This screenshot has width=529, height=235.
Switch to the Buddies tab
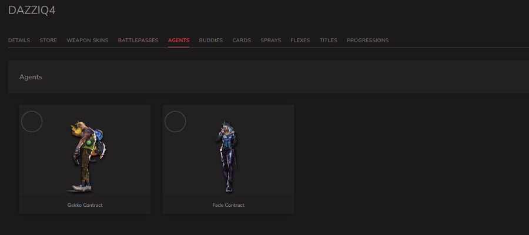pyautogui.click(x=211, y=41)
